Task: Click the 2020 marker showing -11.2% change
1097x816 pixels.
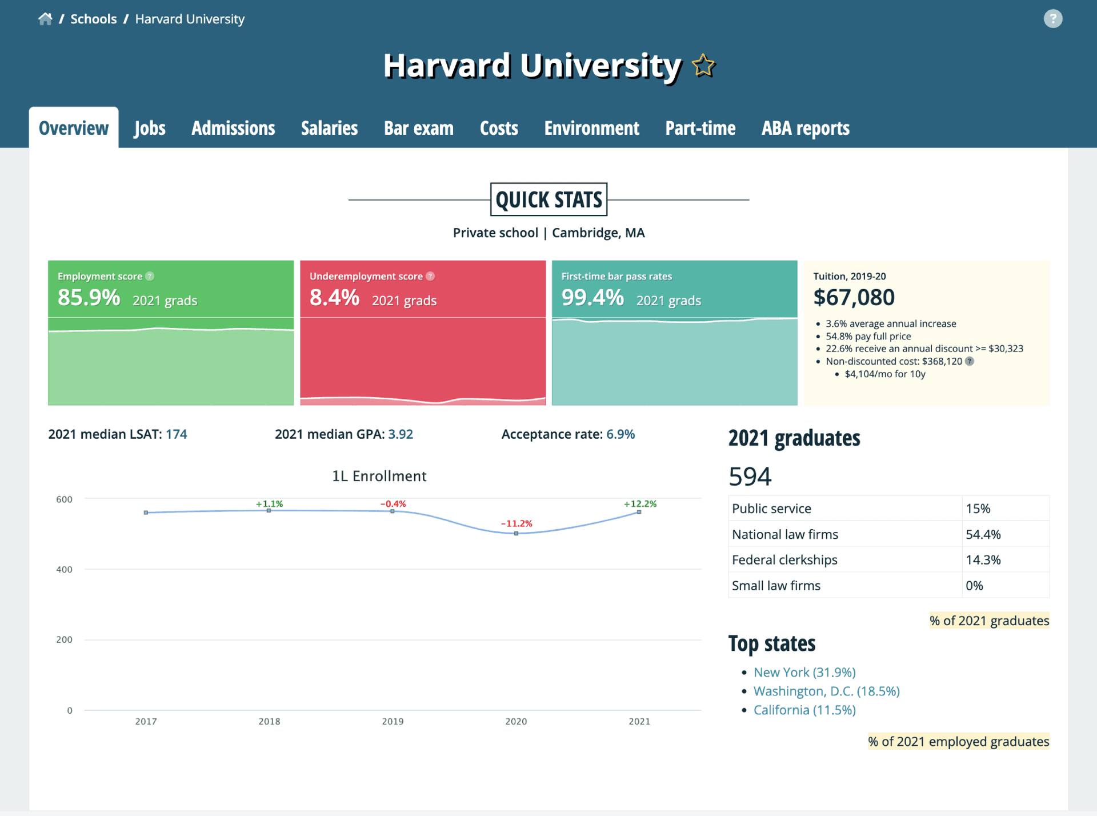Action: point(516,533)
